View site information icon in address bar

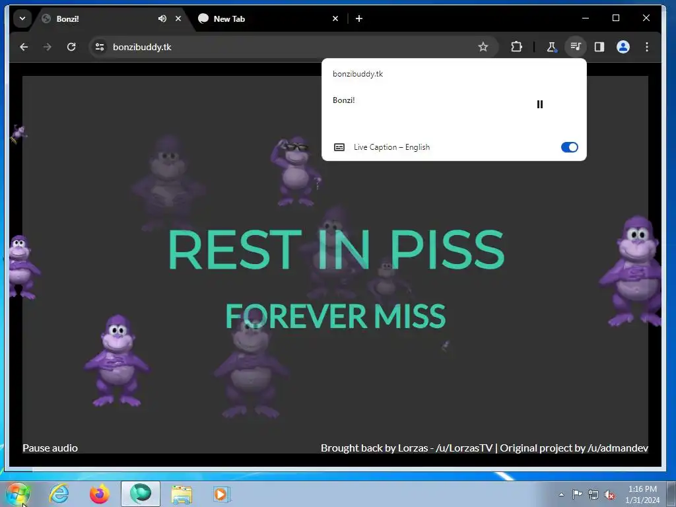100,47
